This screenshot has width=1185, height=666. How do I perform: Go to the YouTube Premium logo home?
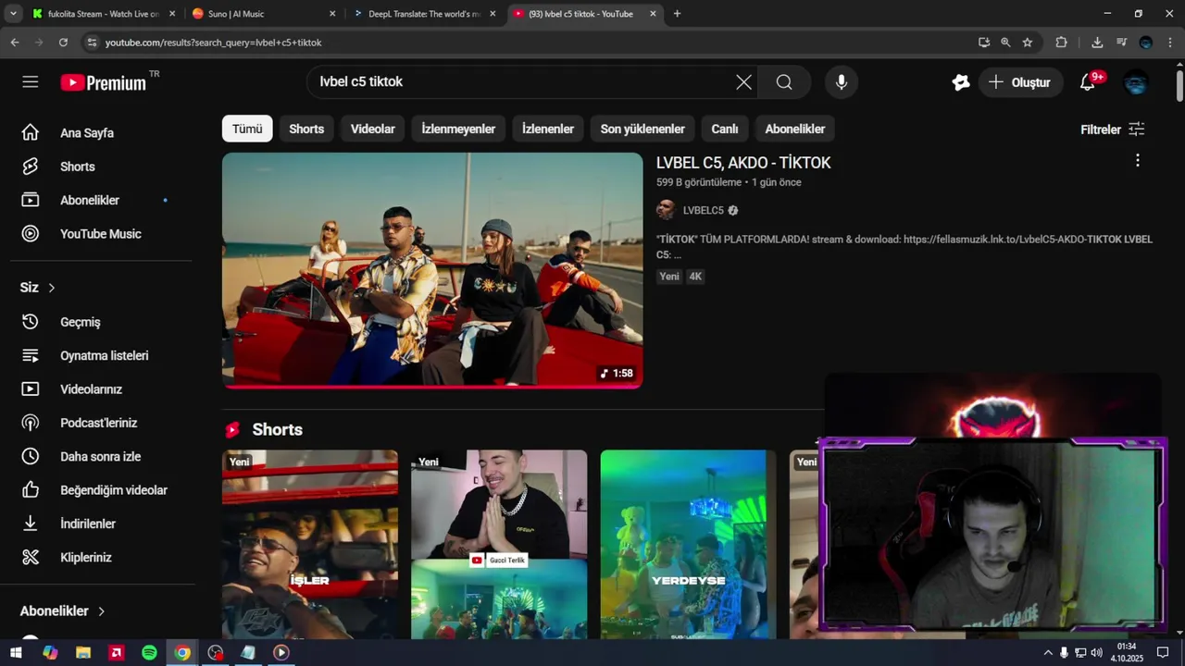(104, 82)
